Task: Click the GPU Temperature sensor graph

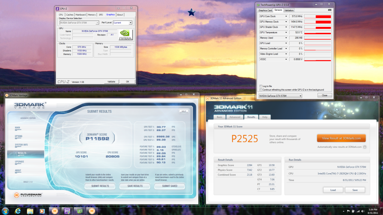Action: click(318, 32)
